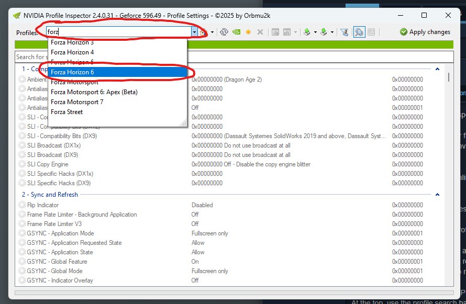The height and width of the screenshot is (304, 466).
Task: Go to the home (global) profile icon
Action: tap(203, 32)
